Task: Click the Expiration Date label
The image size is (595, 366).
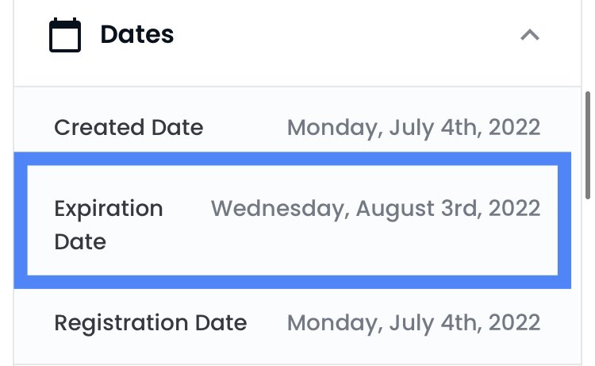Action: 109,225
